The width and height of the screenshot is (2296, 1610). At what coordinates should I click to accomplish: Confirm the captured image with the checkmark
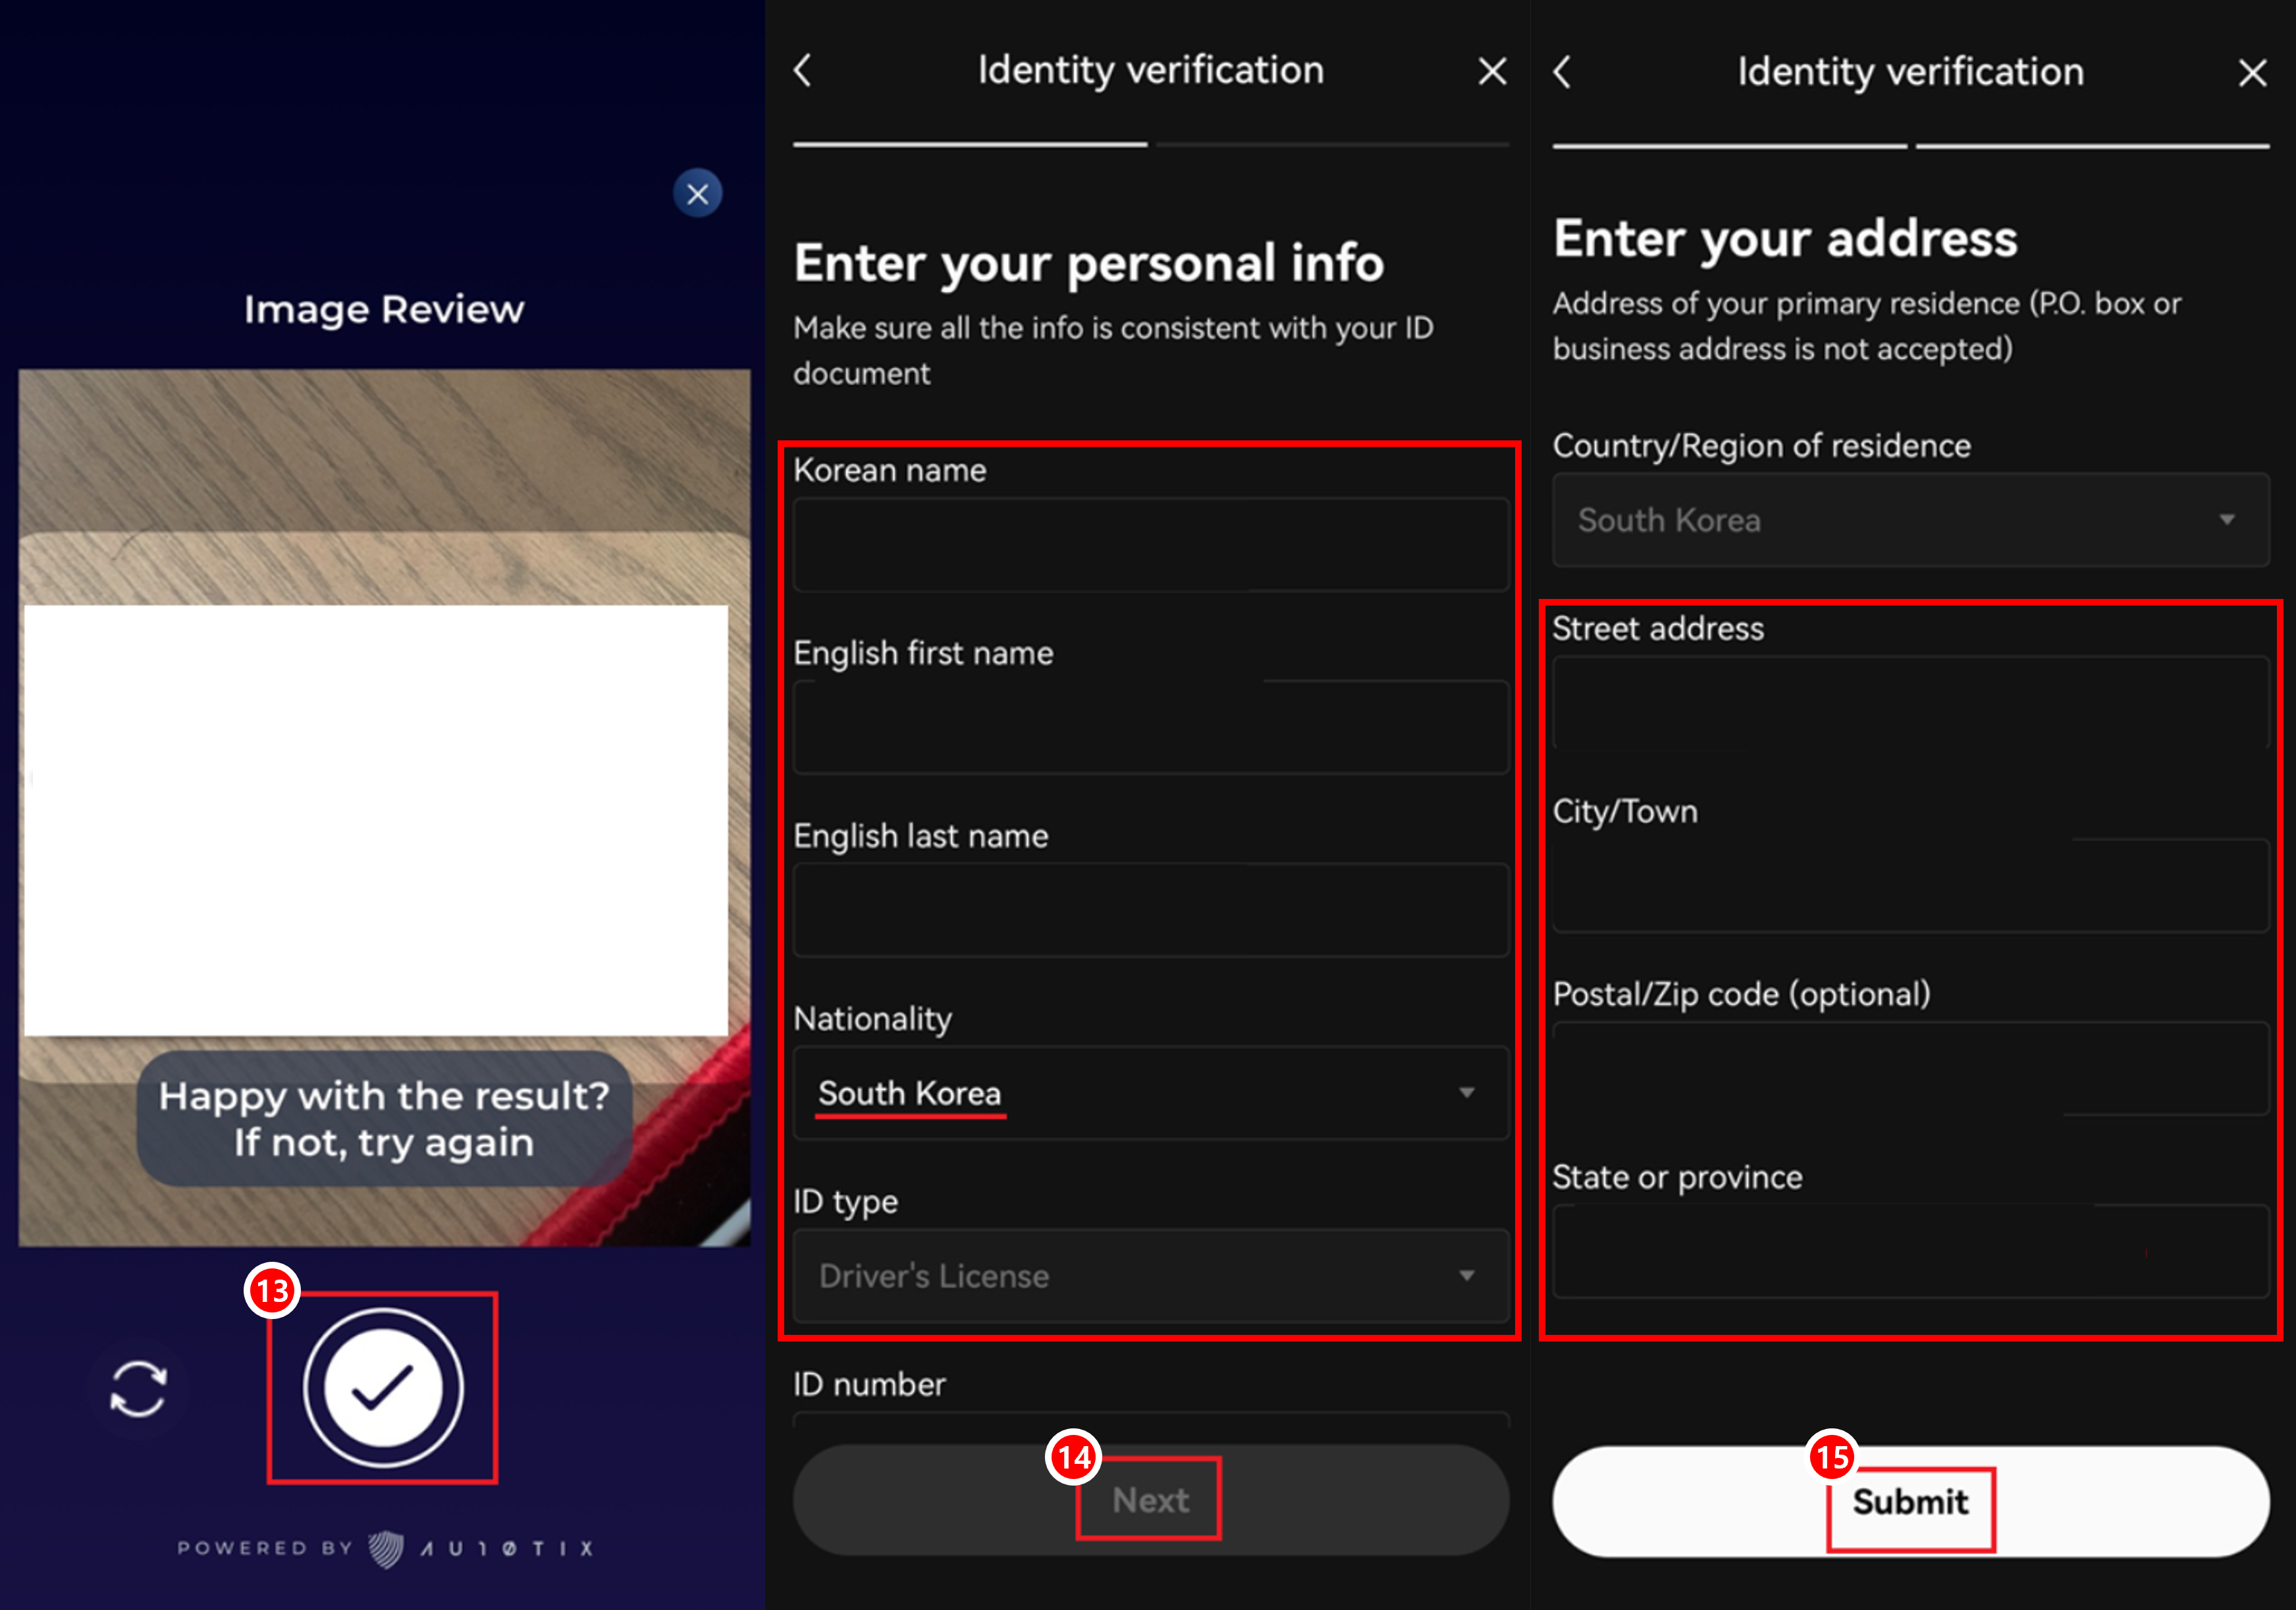[383, 1388]
